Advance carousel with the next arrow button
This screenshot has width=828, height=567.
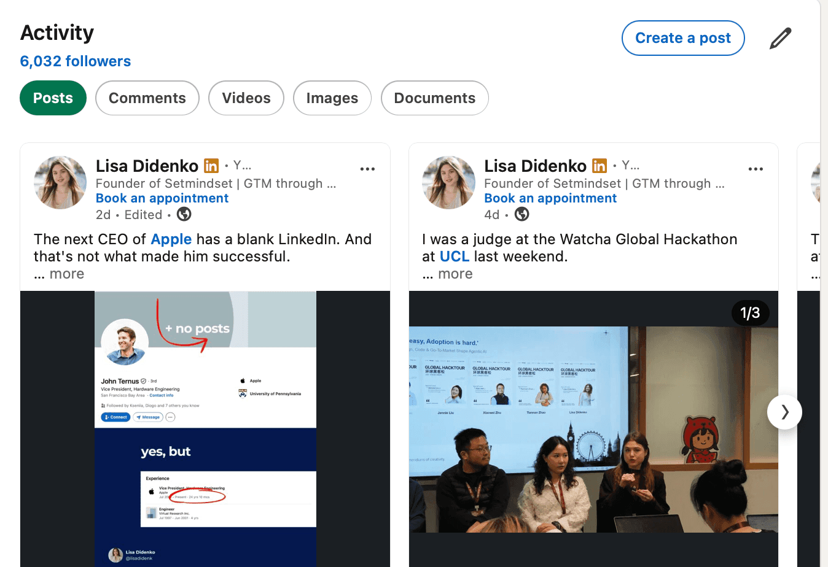tap(784, 412)
